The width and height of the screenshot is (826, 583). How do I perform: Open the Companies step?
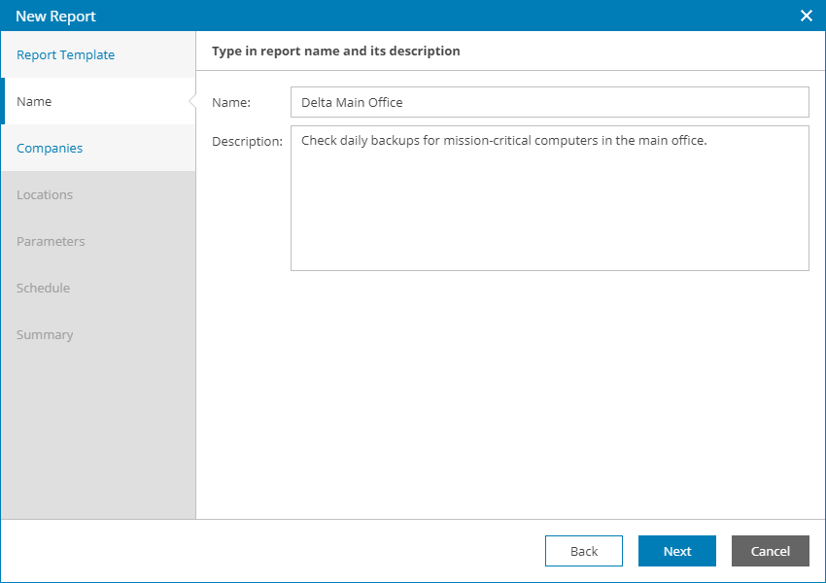[50, 149]
